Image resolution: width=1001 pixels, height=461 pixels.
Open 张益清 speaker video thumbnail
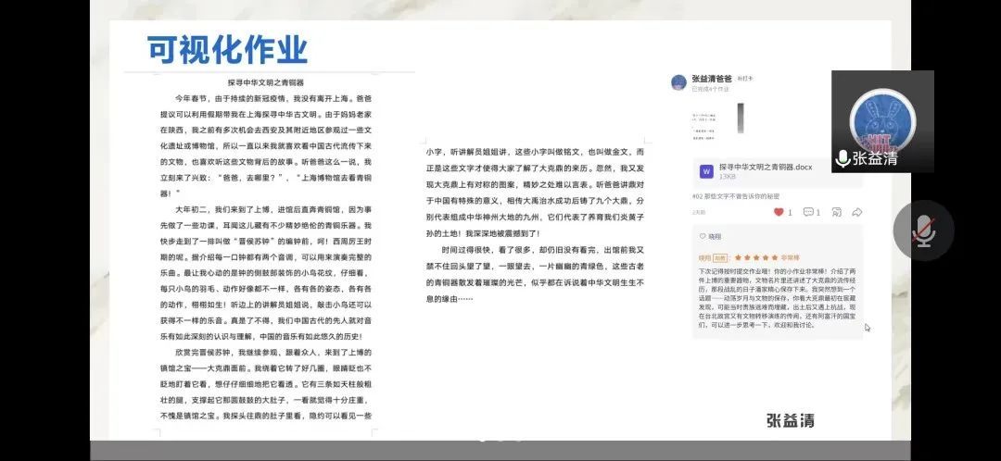click(882, 121)
